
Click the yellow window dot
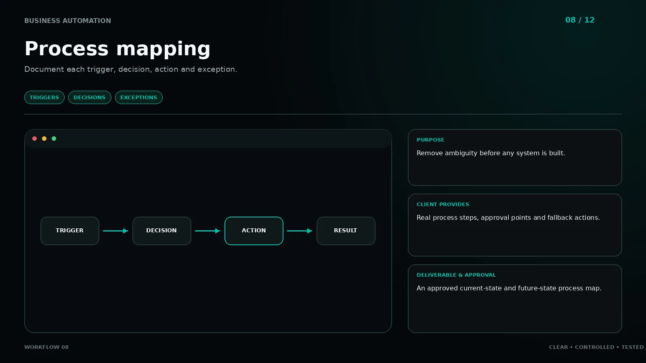click(x=44, y=139)
